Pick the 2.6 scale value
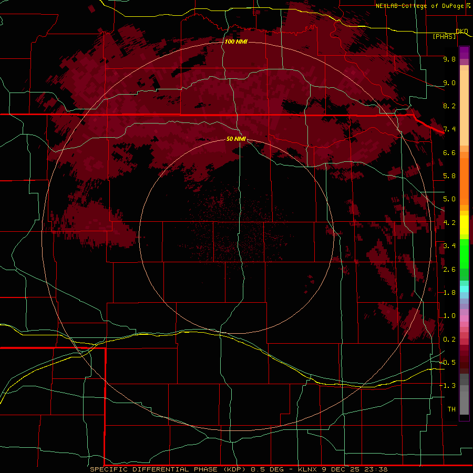Screen dimensions: 473x473 [449, 270]
